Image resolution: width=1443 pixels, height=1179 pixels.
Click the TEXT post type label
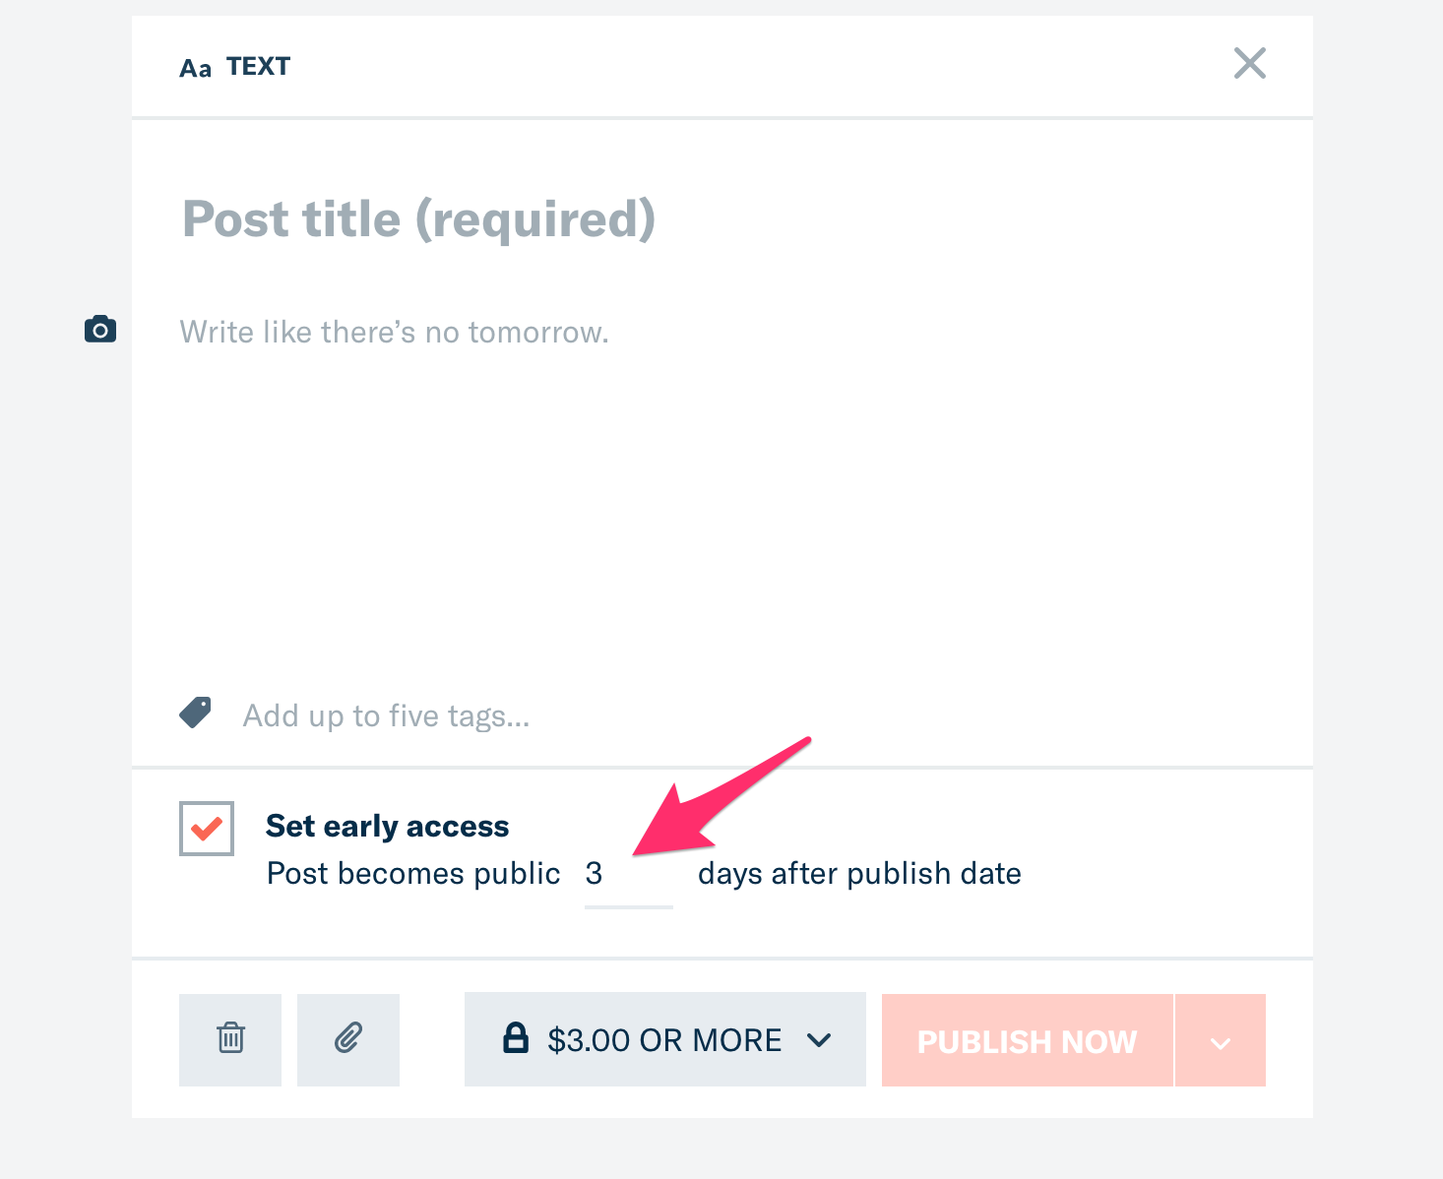click(259, 66)
